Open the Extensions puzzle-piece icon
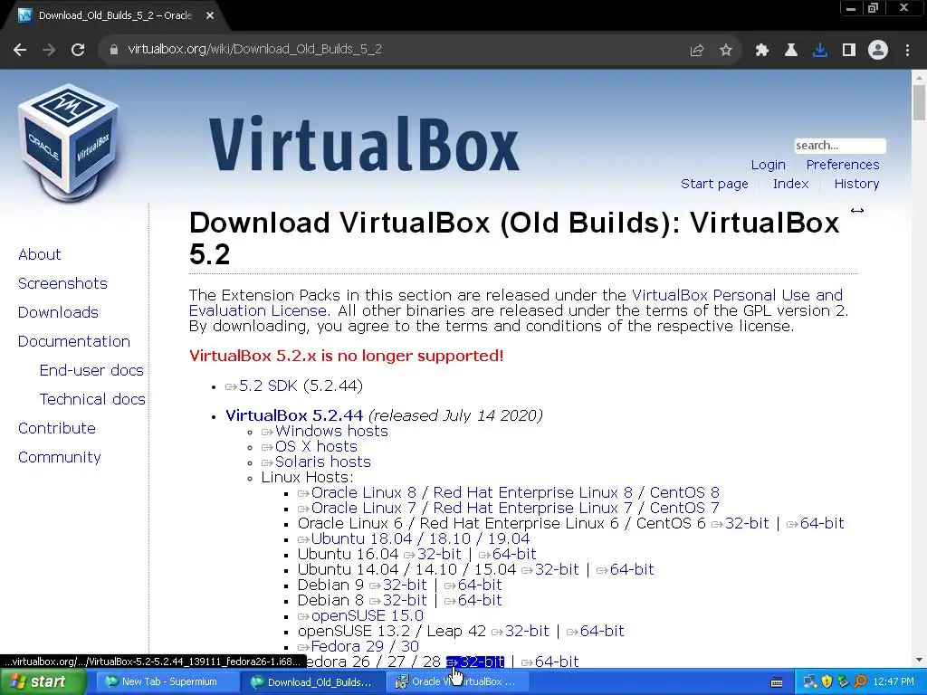 [x=762, y=51]
